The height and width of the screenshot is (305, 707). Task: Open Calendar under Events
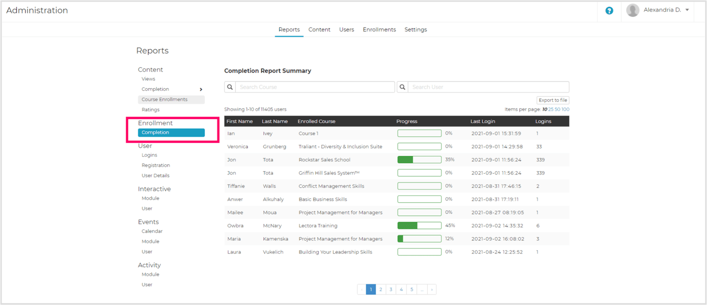tap(152, 231)
